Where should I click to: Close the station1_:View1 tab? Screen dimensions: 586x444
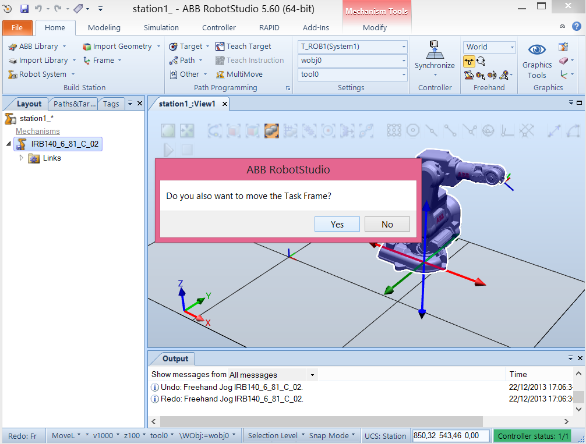(x=225, y=104)
